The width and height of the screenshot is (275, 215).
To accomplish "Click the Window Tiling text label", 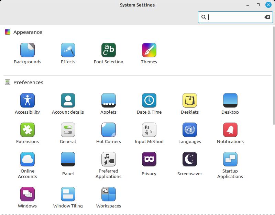I will click(68, 206).
